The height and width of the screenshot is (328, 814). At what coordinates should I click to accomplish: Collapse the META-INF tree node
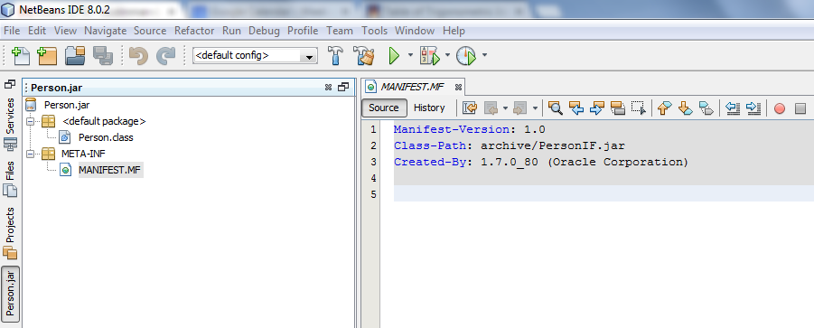click(x=30, y=154)
